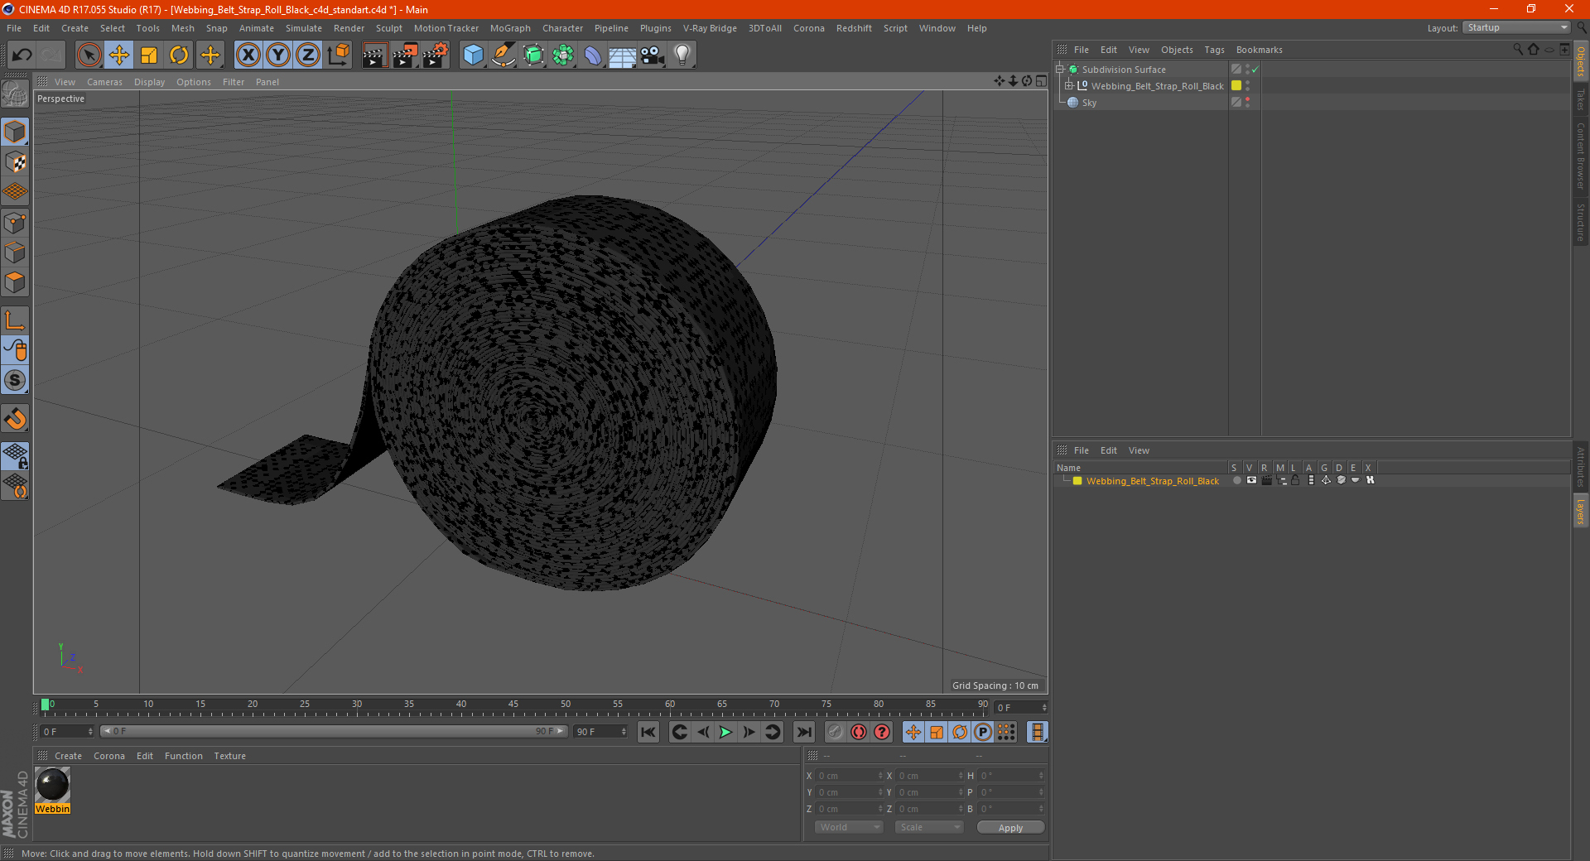Add Subdivision Surface generator icon

click(534, 55)
